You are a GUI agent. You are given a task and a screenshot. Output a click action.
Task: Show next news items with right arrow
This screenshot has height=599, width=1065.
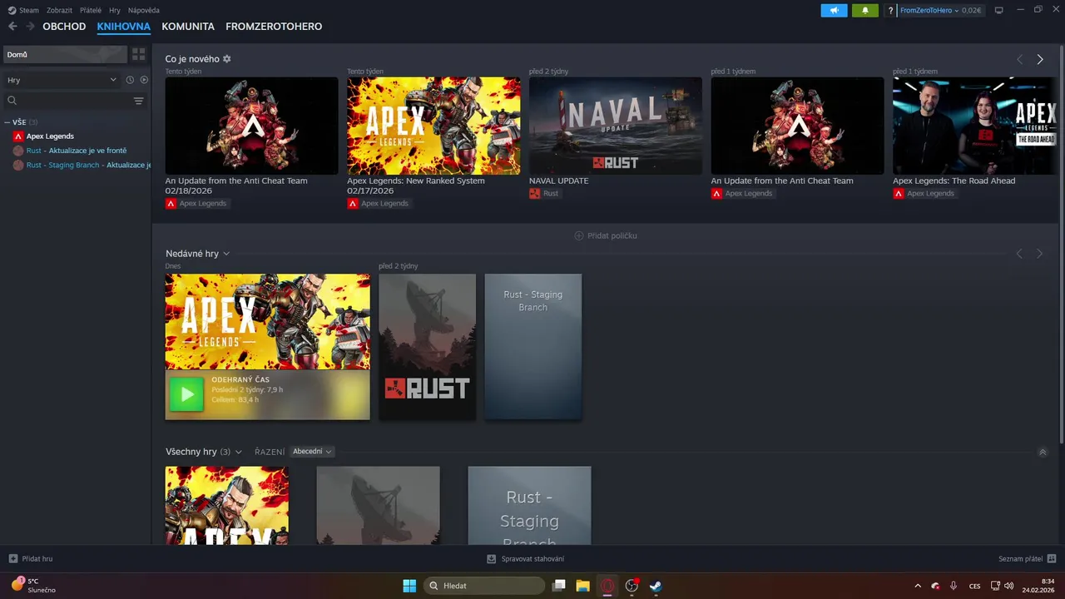click(x=1040, y=59)
